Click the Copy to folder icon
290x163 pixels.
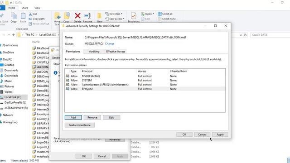(67, 16)
